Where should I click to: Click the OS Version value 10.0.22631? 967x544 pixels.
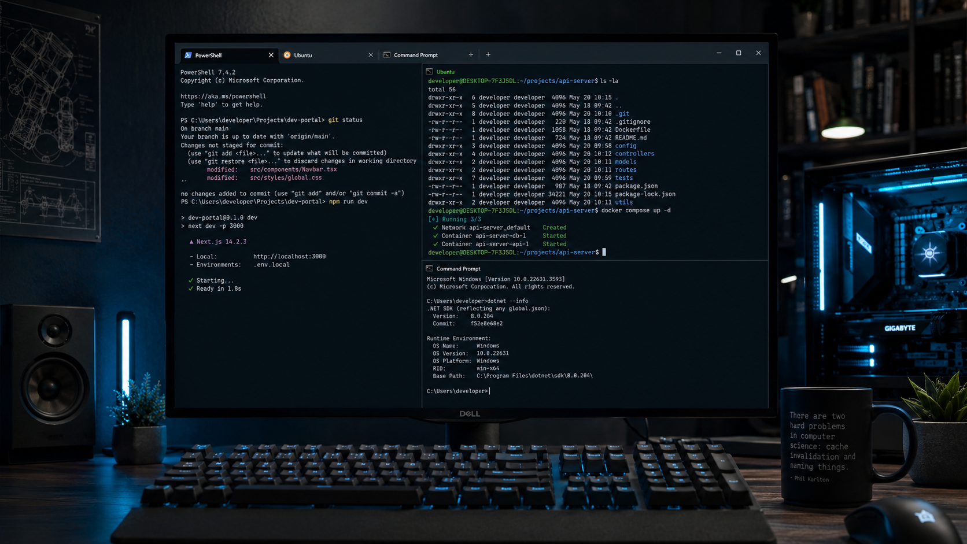coord(493,353)
